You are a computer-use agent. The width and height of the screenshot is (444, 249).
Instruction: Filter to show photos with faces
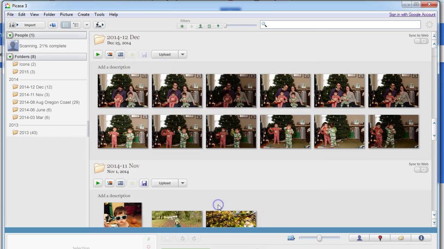click(x=200, y=26)
